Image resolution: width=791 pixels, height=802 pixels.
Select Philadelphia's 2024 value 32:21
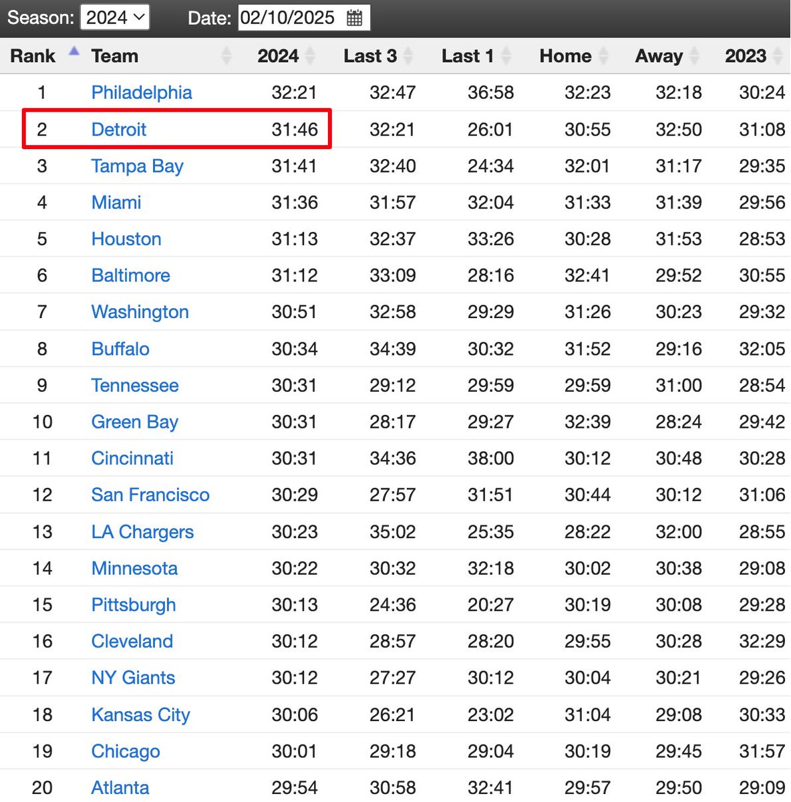(x=295, y=92)
